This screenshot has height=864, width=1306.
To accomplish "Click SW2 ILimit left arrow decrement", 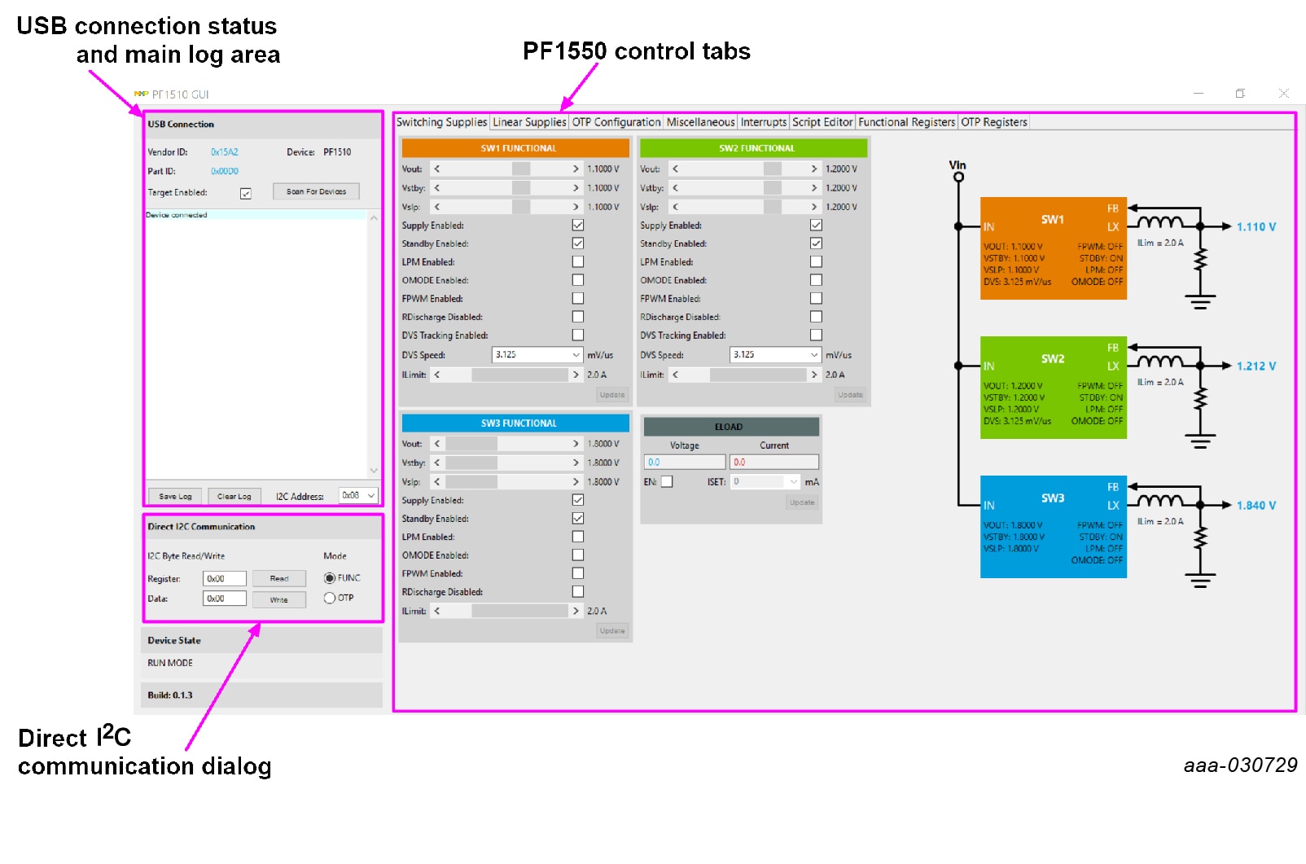I will [676, 375].
